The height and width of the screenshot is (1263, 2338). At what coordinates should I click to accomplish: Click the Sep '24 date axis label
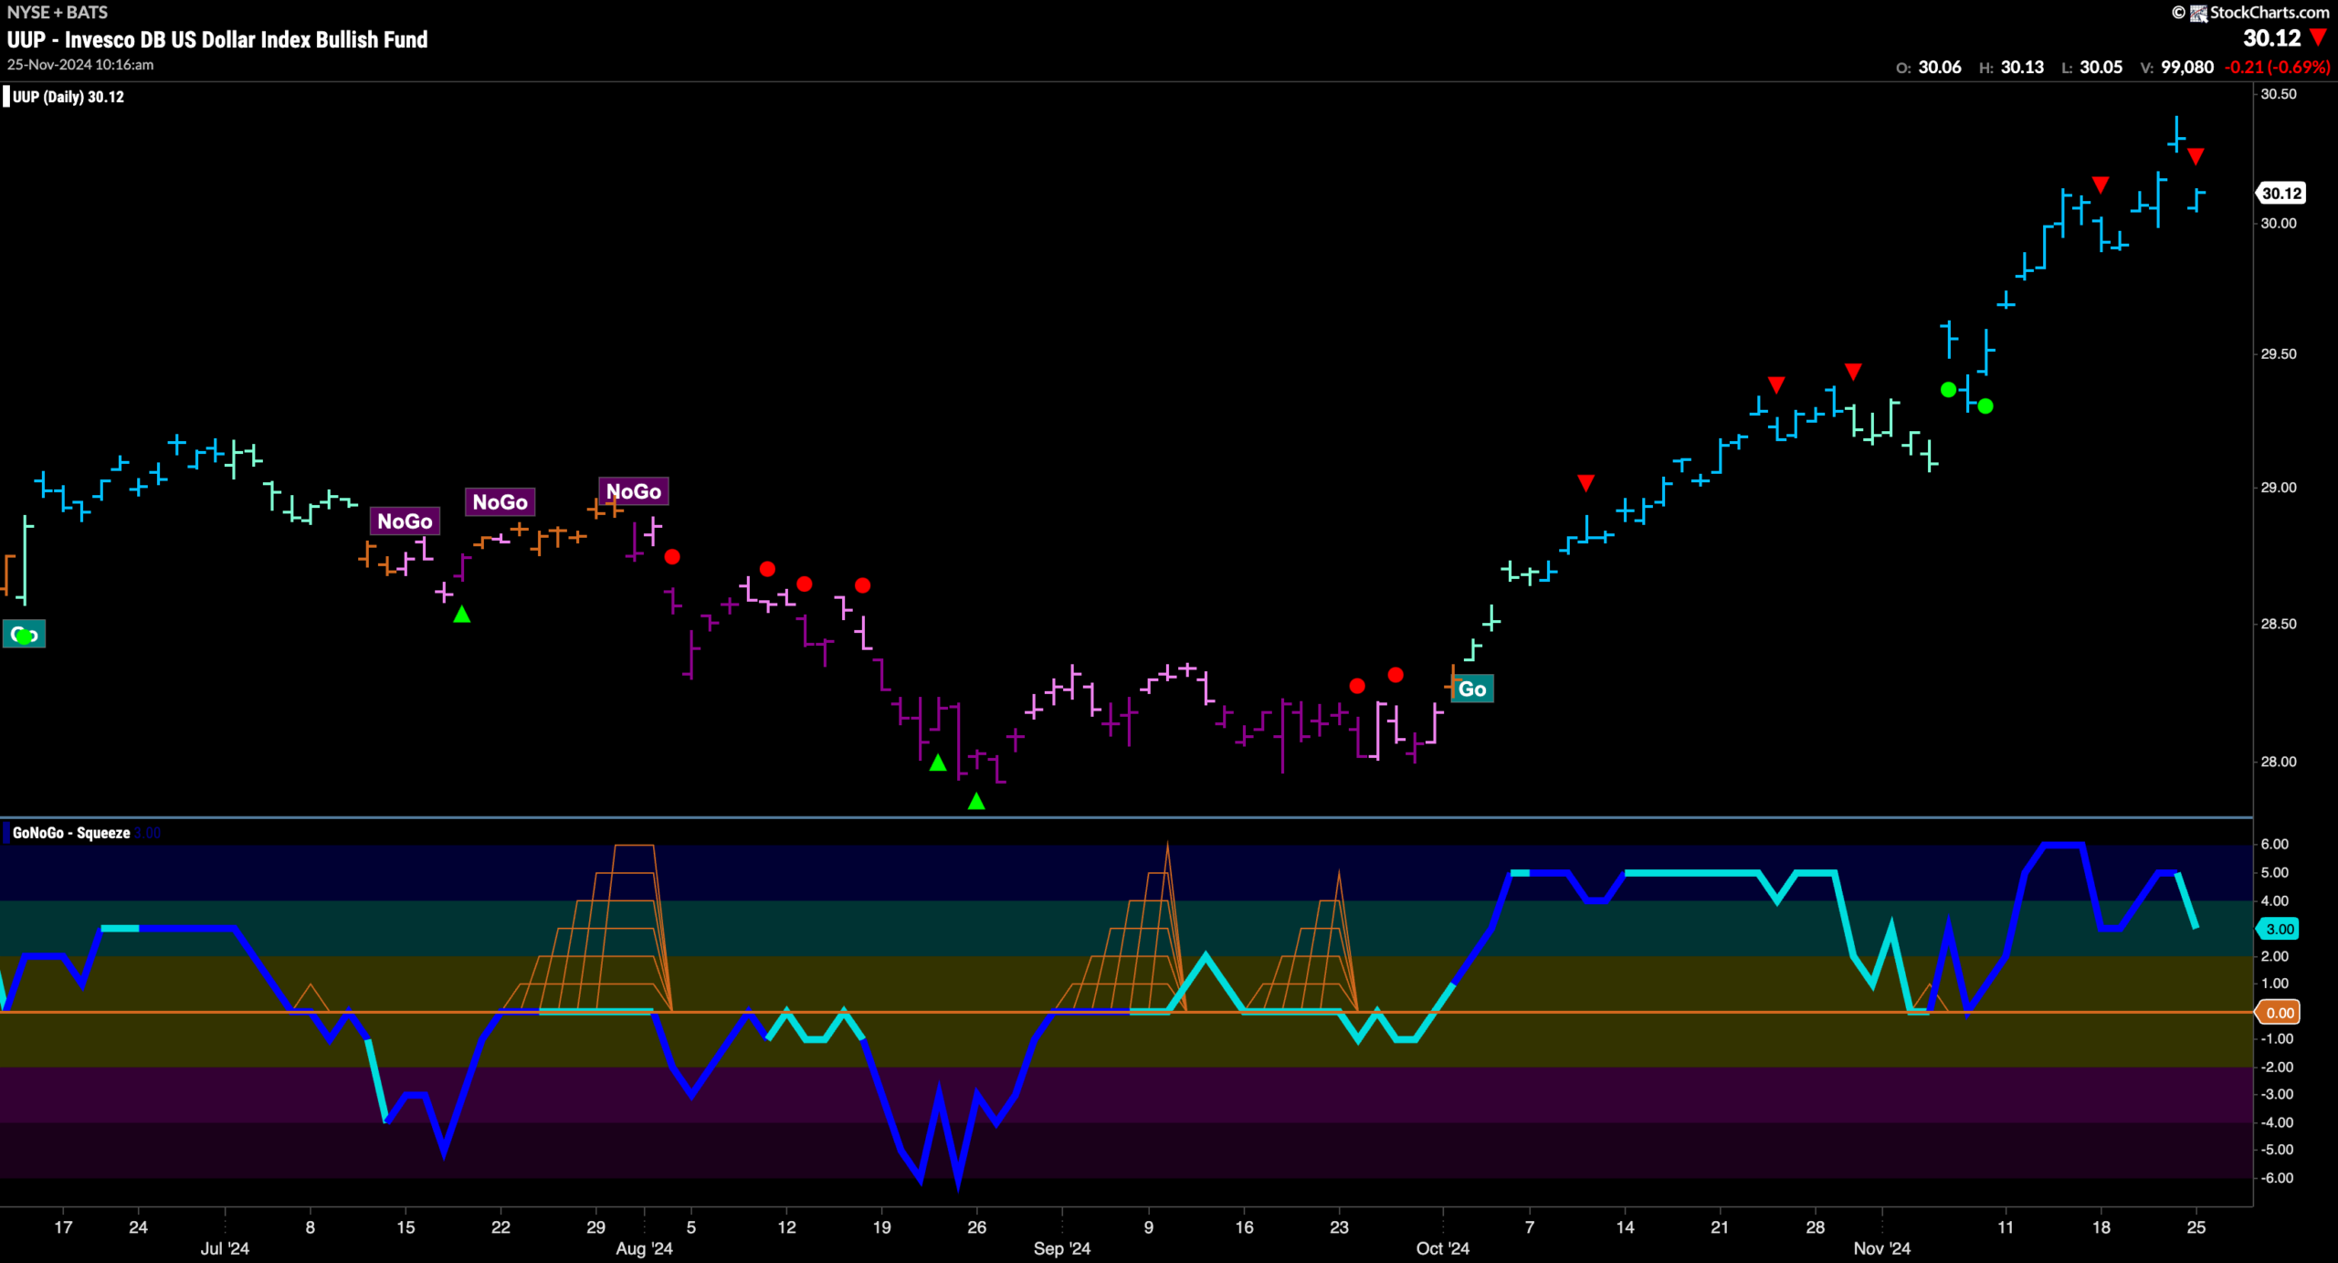pos(1062,1248)
